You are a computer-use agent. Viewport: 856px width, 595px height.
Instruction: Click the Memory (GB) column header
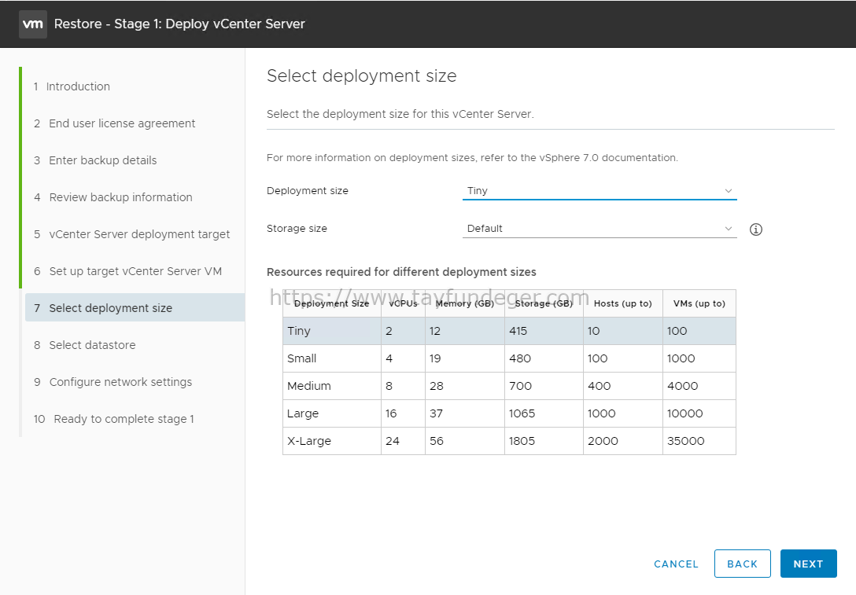[x=464, y=303]
